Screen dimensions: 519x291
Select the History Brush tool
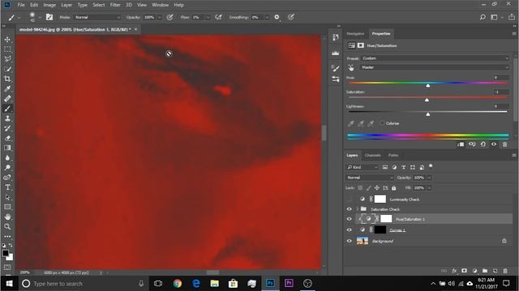(7, 129)
